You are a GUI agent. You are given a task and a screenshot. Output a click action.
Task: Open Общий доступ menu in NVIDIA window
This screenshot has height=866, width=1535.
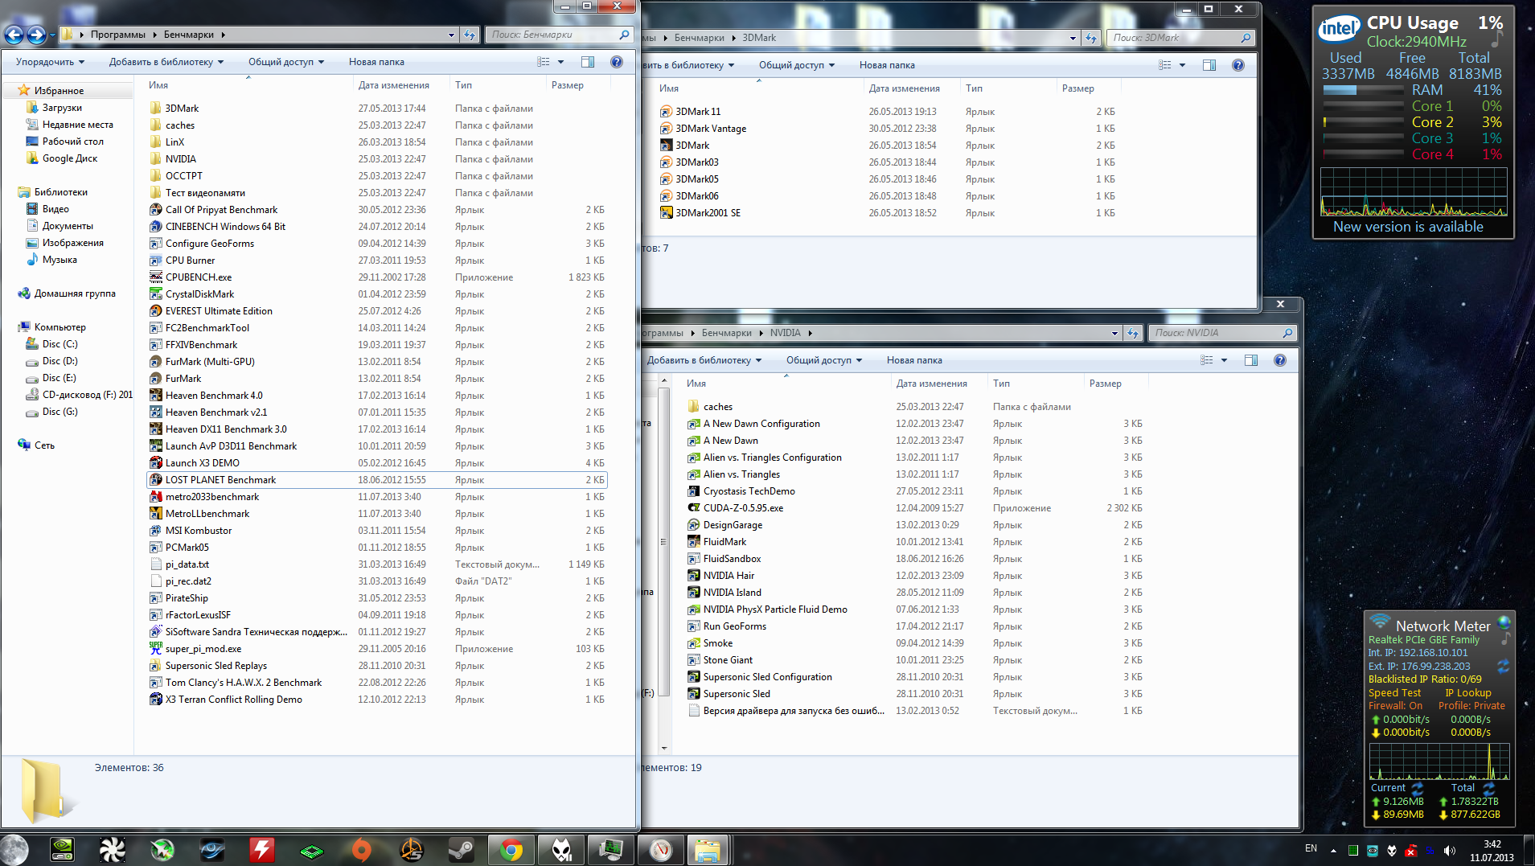click(x=824, y=360)
